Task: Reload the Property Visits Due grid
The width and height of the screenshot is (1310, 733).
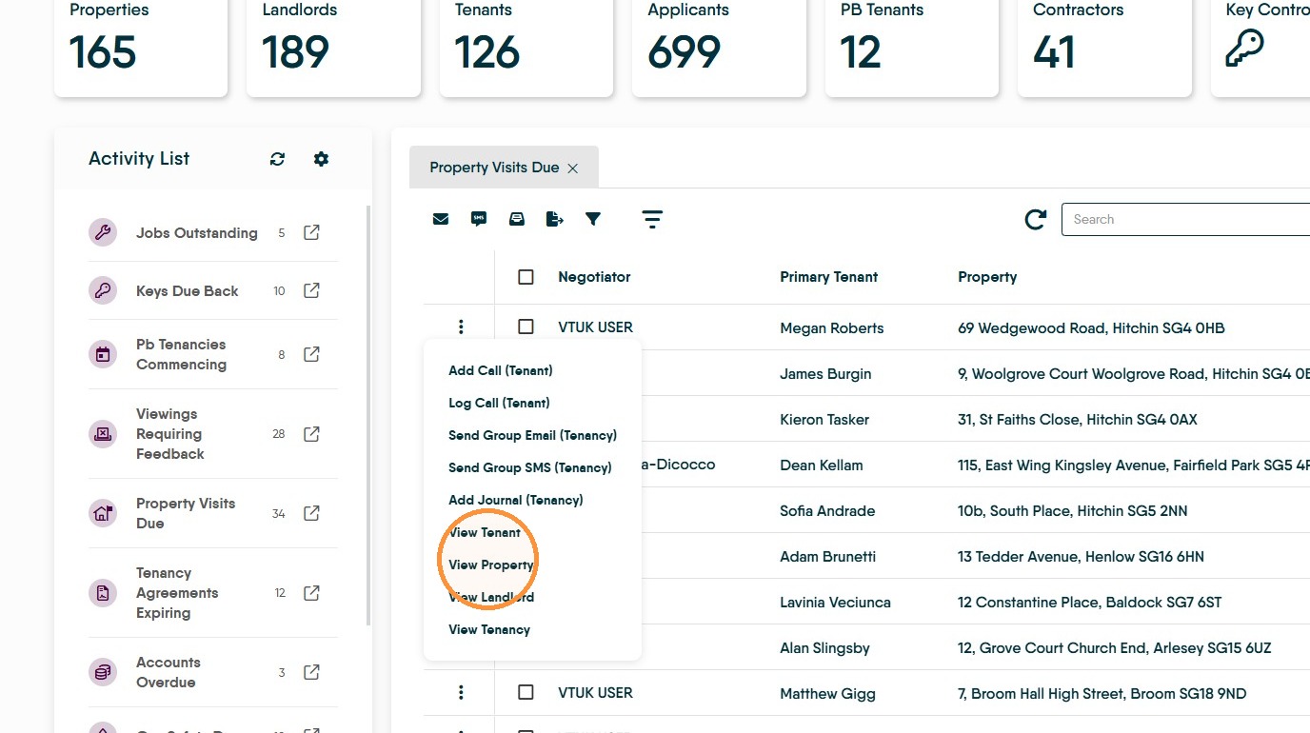Action: click(1035, 220)
